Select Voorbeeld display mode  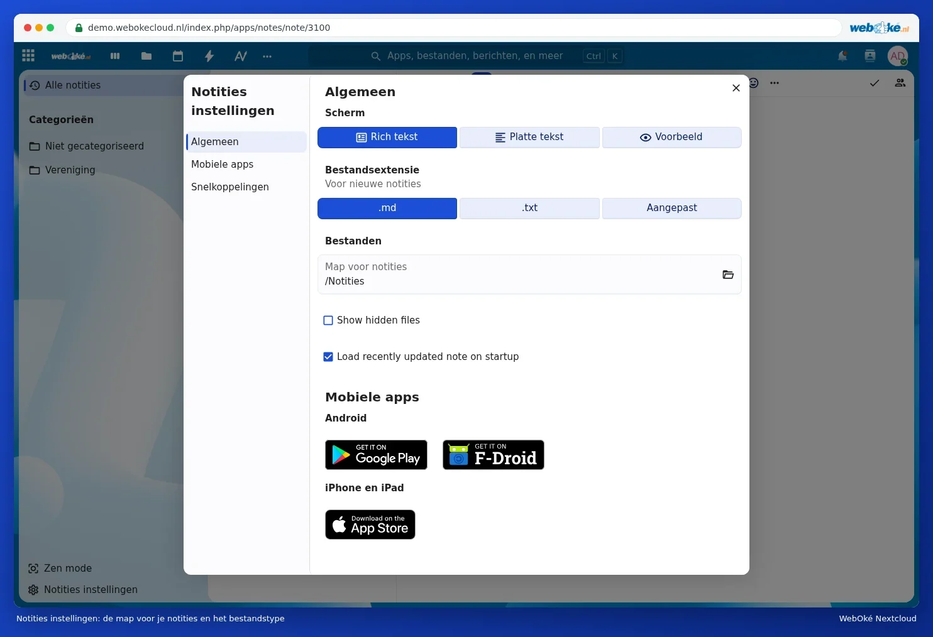[671, 138]
